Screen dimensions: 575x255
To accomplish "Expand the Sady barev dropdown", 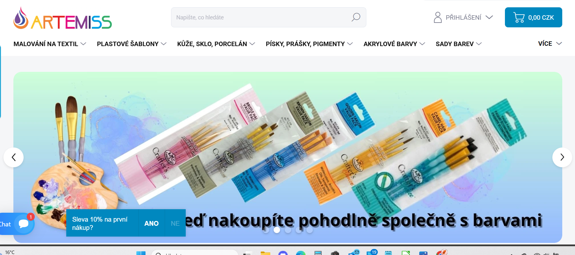I will click(x=458, y=44).
